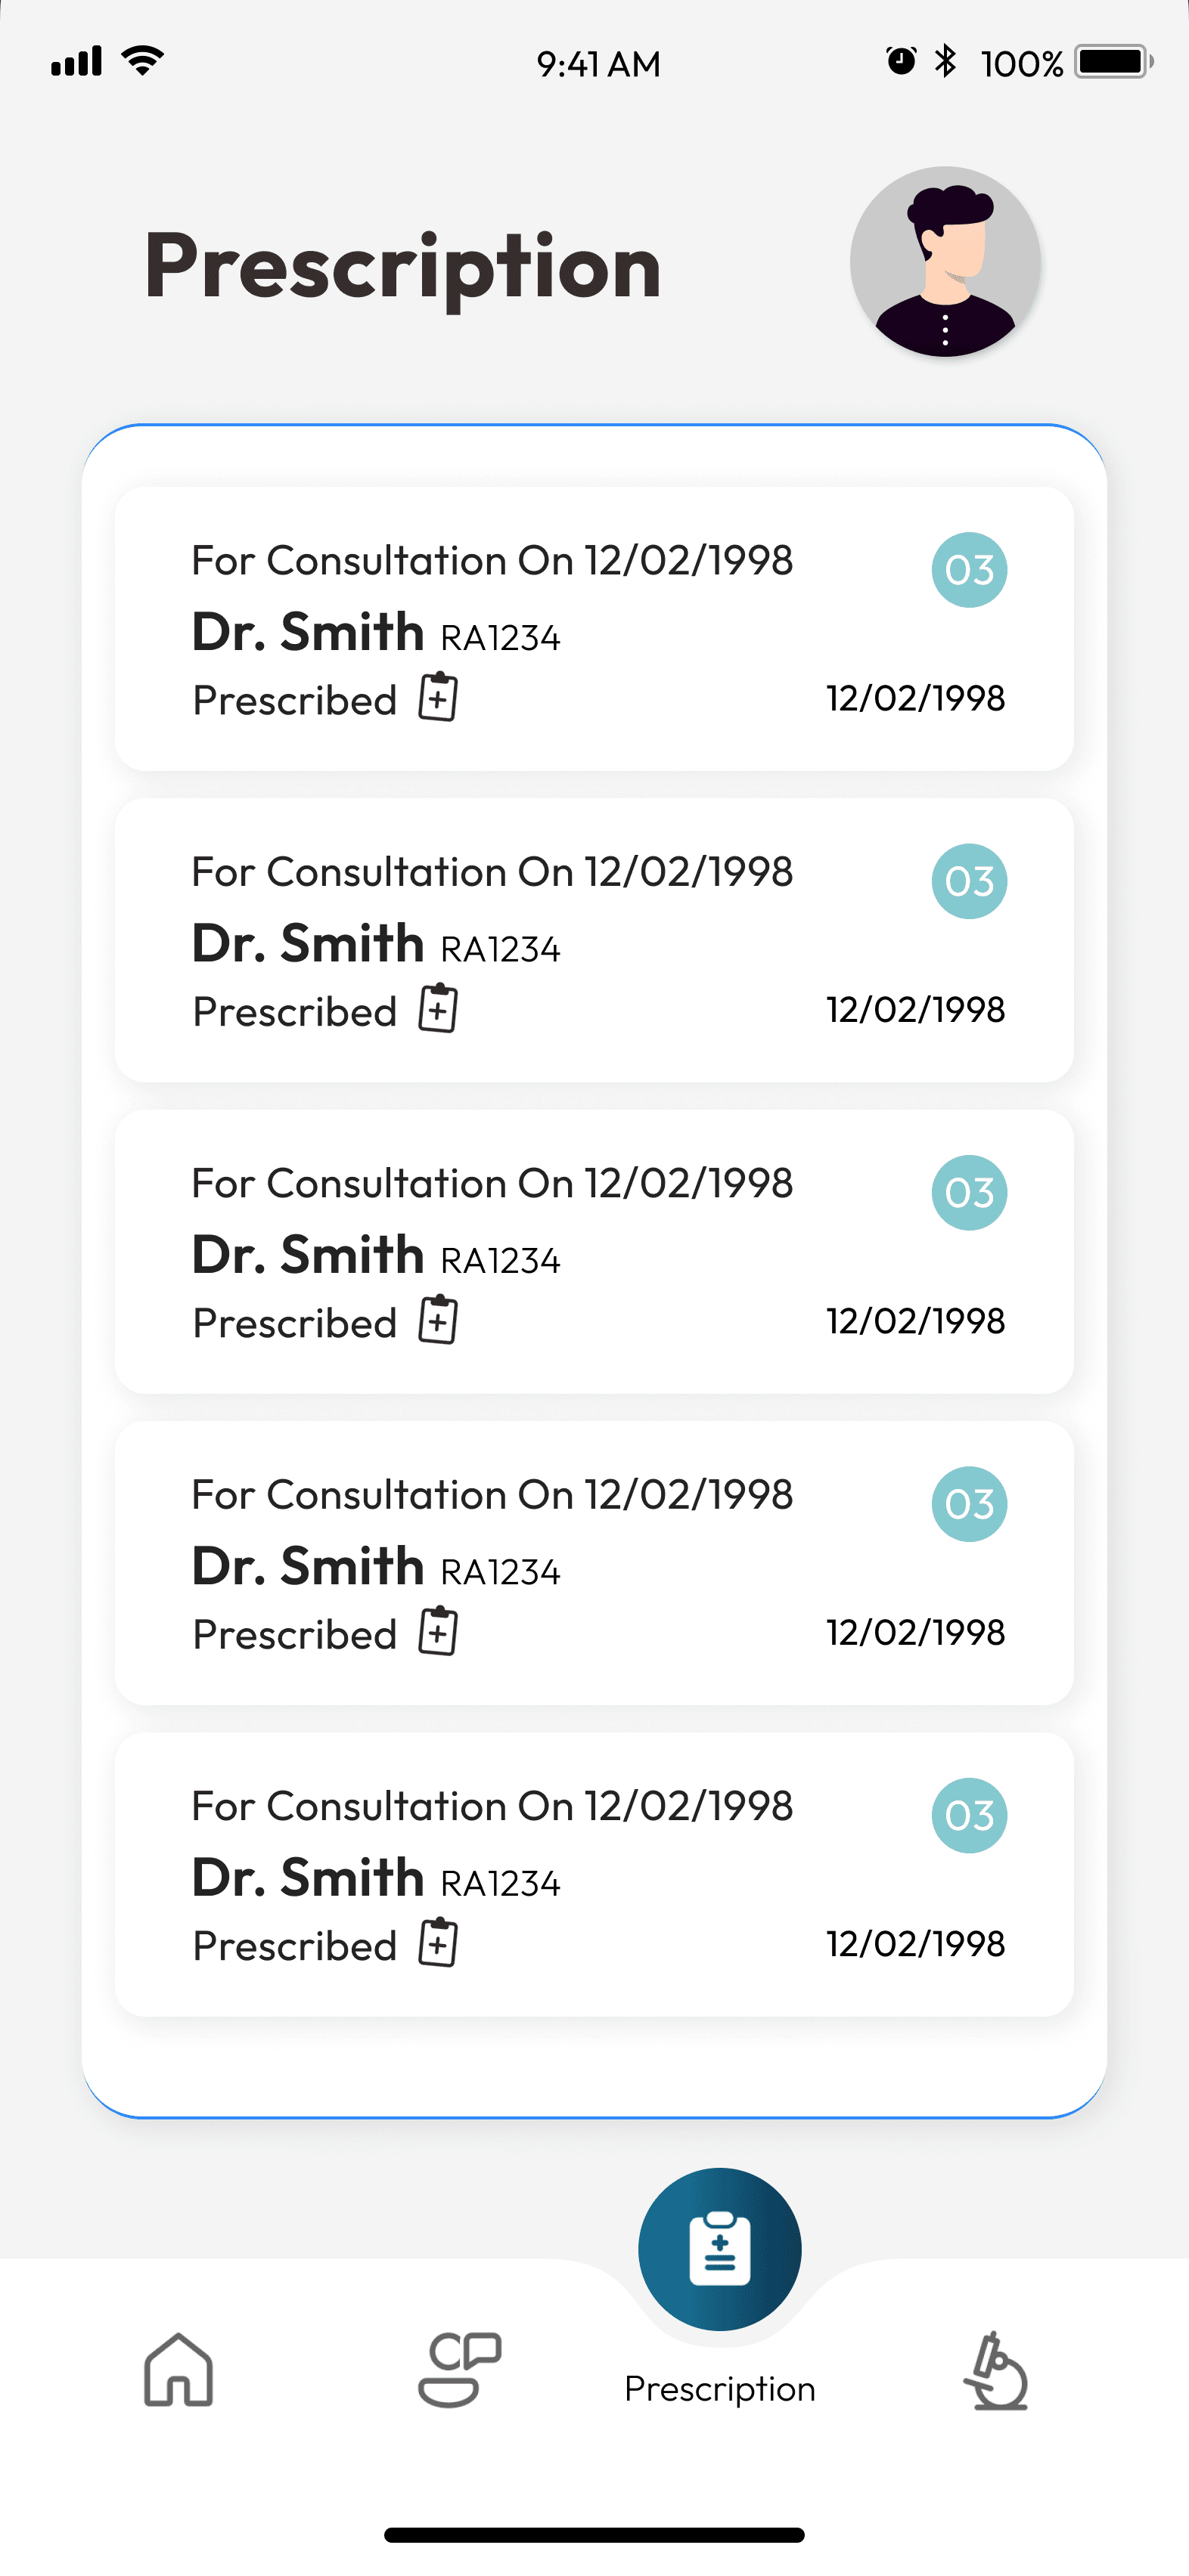The height and width of the screenshot is (2576, 1189).
Task: Tap the clipboard icon in second prescription card
Action: 439,1008
